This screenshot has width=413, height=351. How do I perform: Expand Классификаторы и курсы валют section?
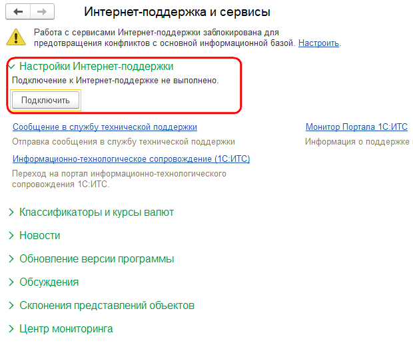91,212
